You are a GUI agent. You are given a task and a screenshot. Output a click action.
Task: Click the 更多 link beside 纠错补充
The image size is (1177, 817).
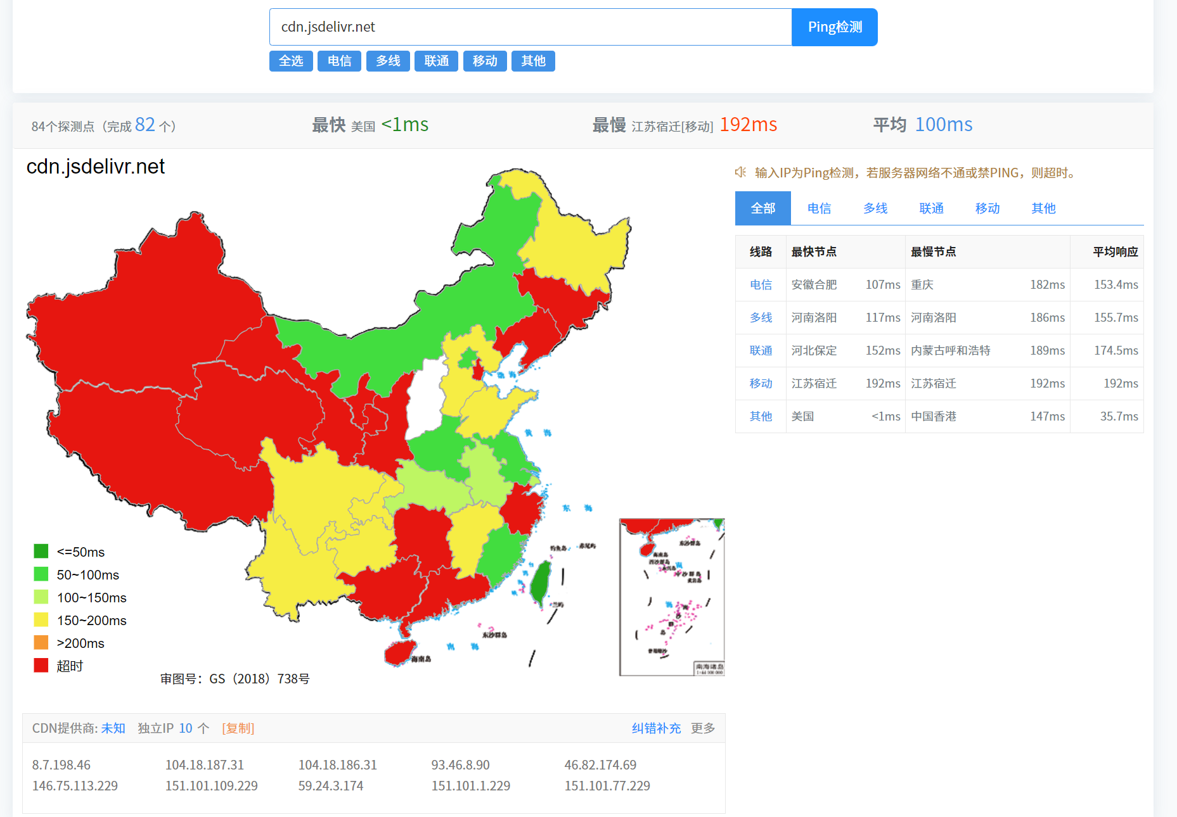[x=703, y=728]
